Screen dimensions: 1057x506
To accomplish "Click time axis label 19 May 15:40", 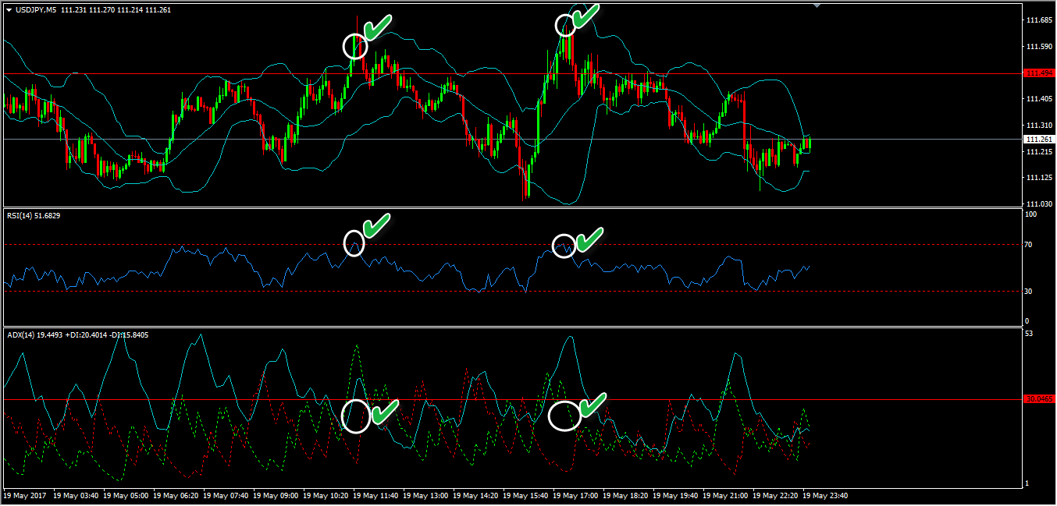I will tap(525, 495).
